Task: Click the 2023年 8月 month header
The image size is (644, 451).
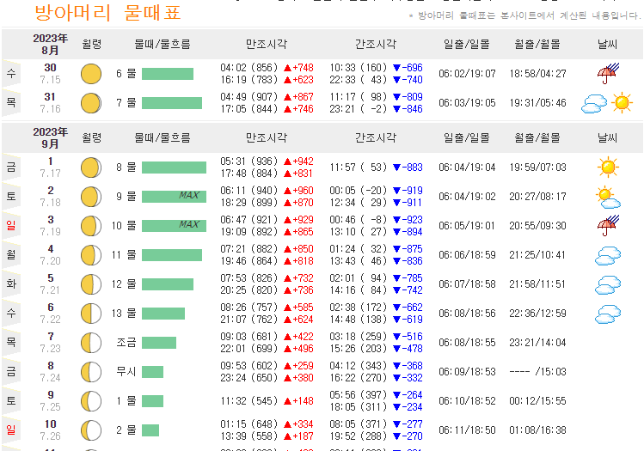Action: click(50, 45)
